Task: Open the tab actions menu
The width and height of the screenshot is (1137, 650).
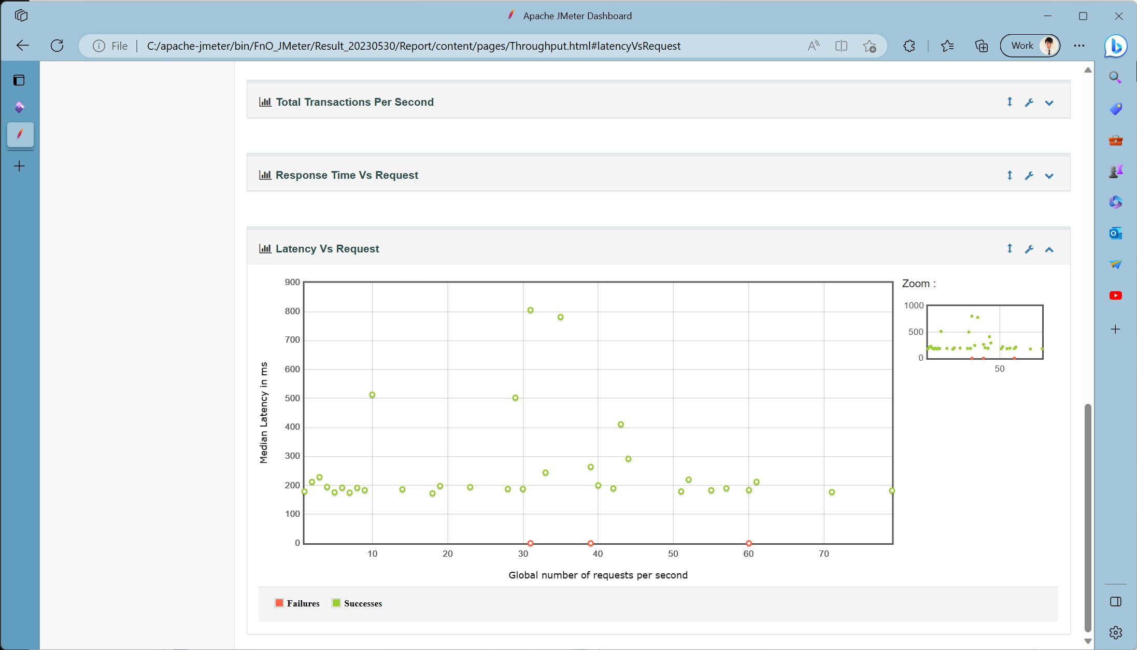Action: pos(21,16)
